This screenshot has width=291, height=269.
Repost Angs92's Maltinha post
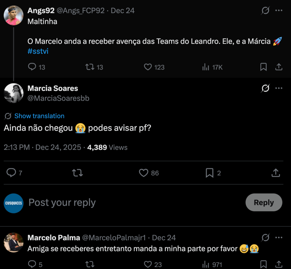pos(90,67)
